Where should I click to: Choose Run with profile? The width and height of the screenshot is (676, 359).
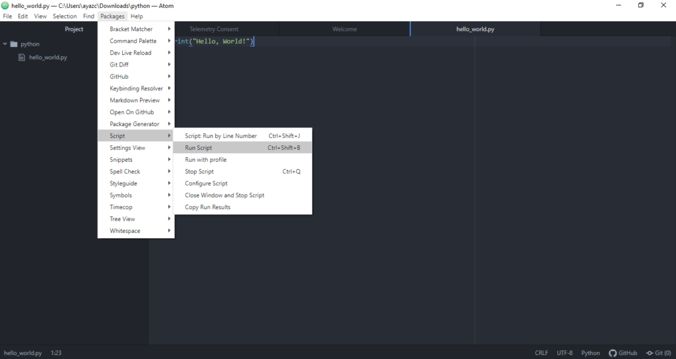click(x=242, y=160)
